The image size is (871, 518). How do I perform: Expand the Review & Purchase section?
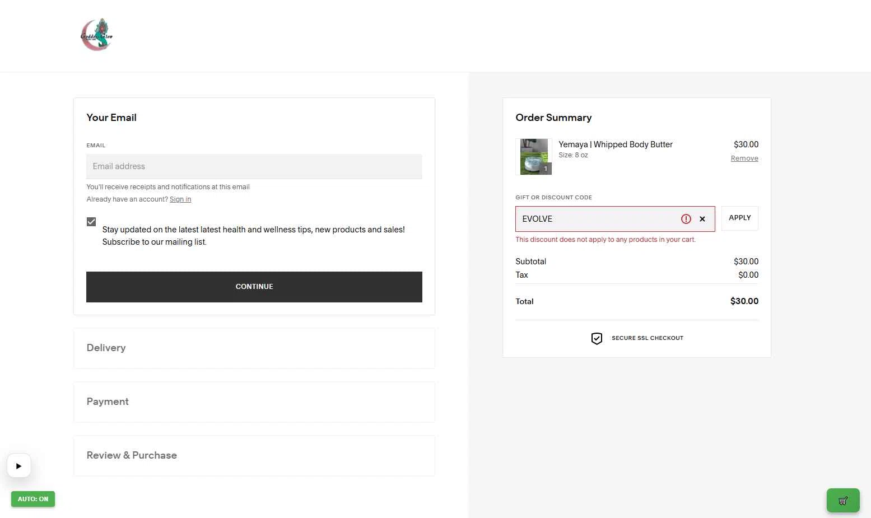(x=254, y=455)
